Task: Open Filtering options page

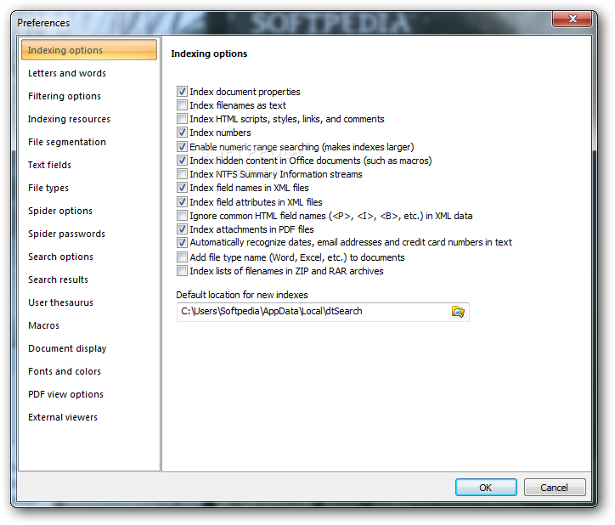Action: pyautogui.click(x=89, y=96)
